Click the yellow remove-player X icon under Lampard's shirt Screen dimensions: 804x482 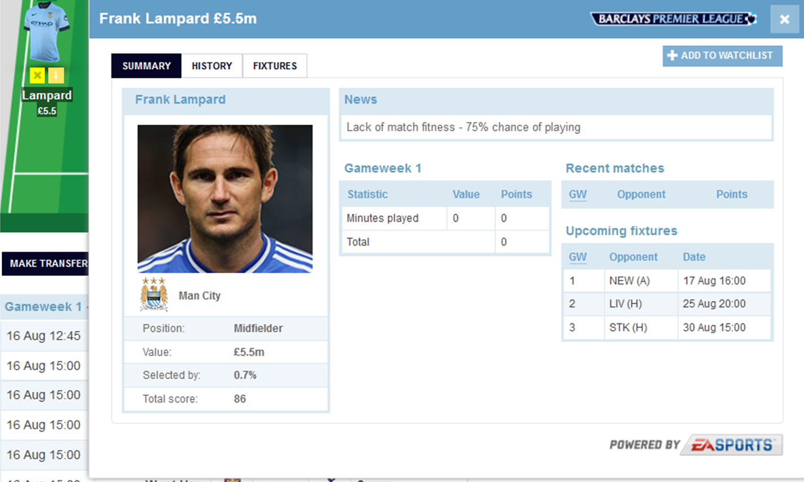[x=37, y=75]
